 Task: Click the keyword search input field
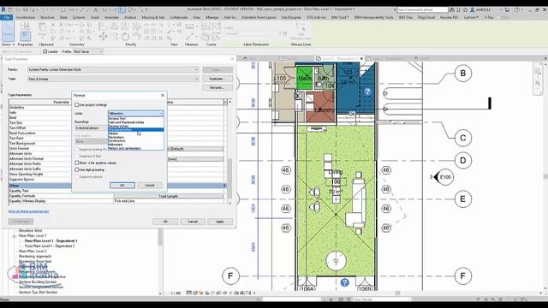[x=422, y=9]
